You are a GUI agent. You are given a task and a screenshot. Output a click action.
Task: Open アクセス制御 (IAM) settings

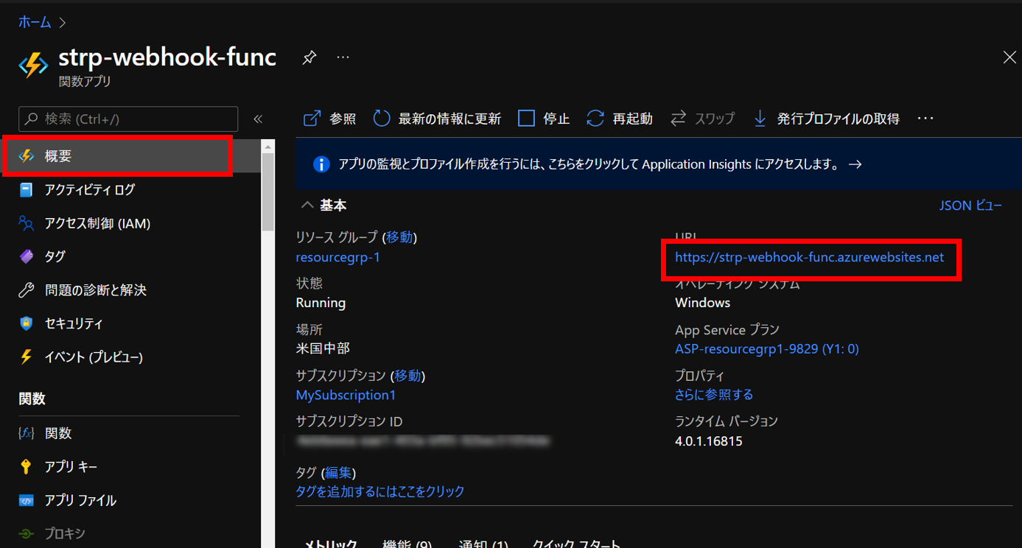tap(96, 222)
